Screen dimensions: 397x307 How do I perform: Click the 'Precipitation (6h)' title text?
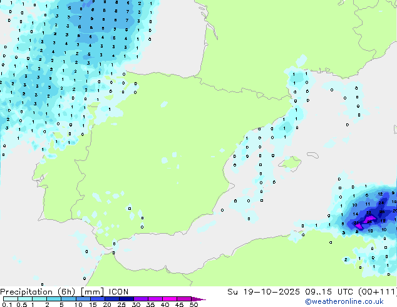click(x=38, y=292)
